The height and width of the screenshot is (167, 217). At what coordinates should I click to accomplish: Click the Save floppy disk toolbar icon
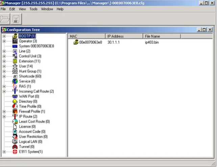point(16,19)
